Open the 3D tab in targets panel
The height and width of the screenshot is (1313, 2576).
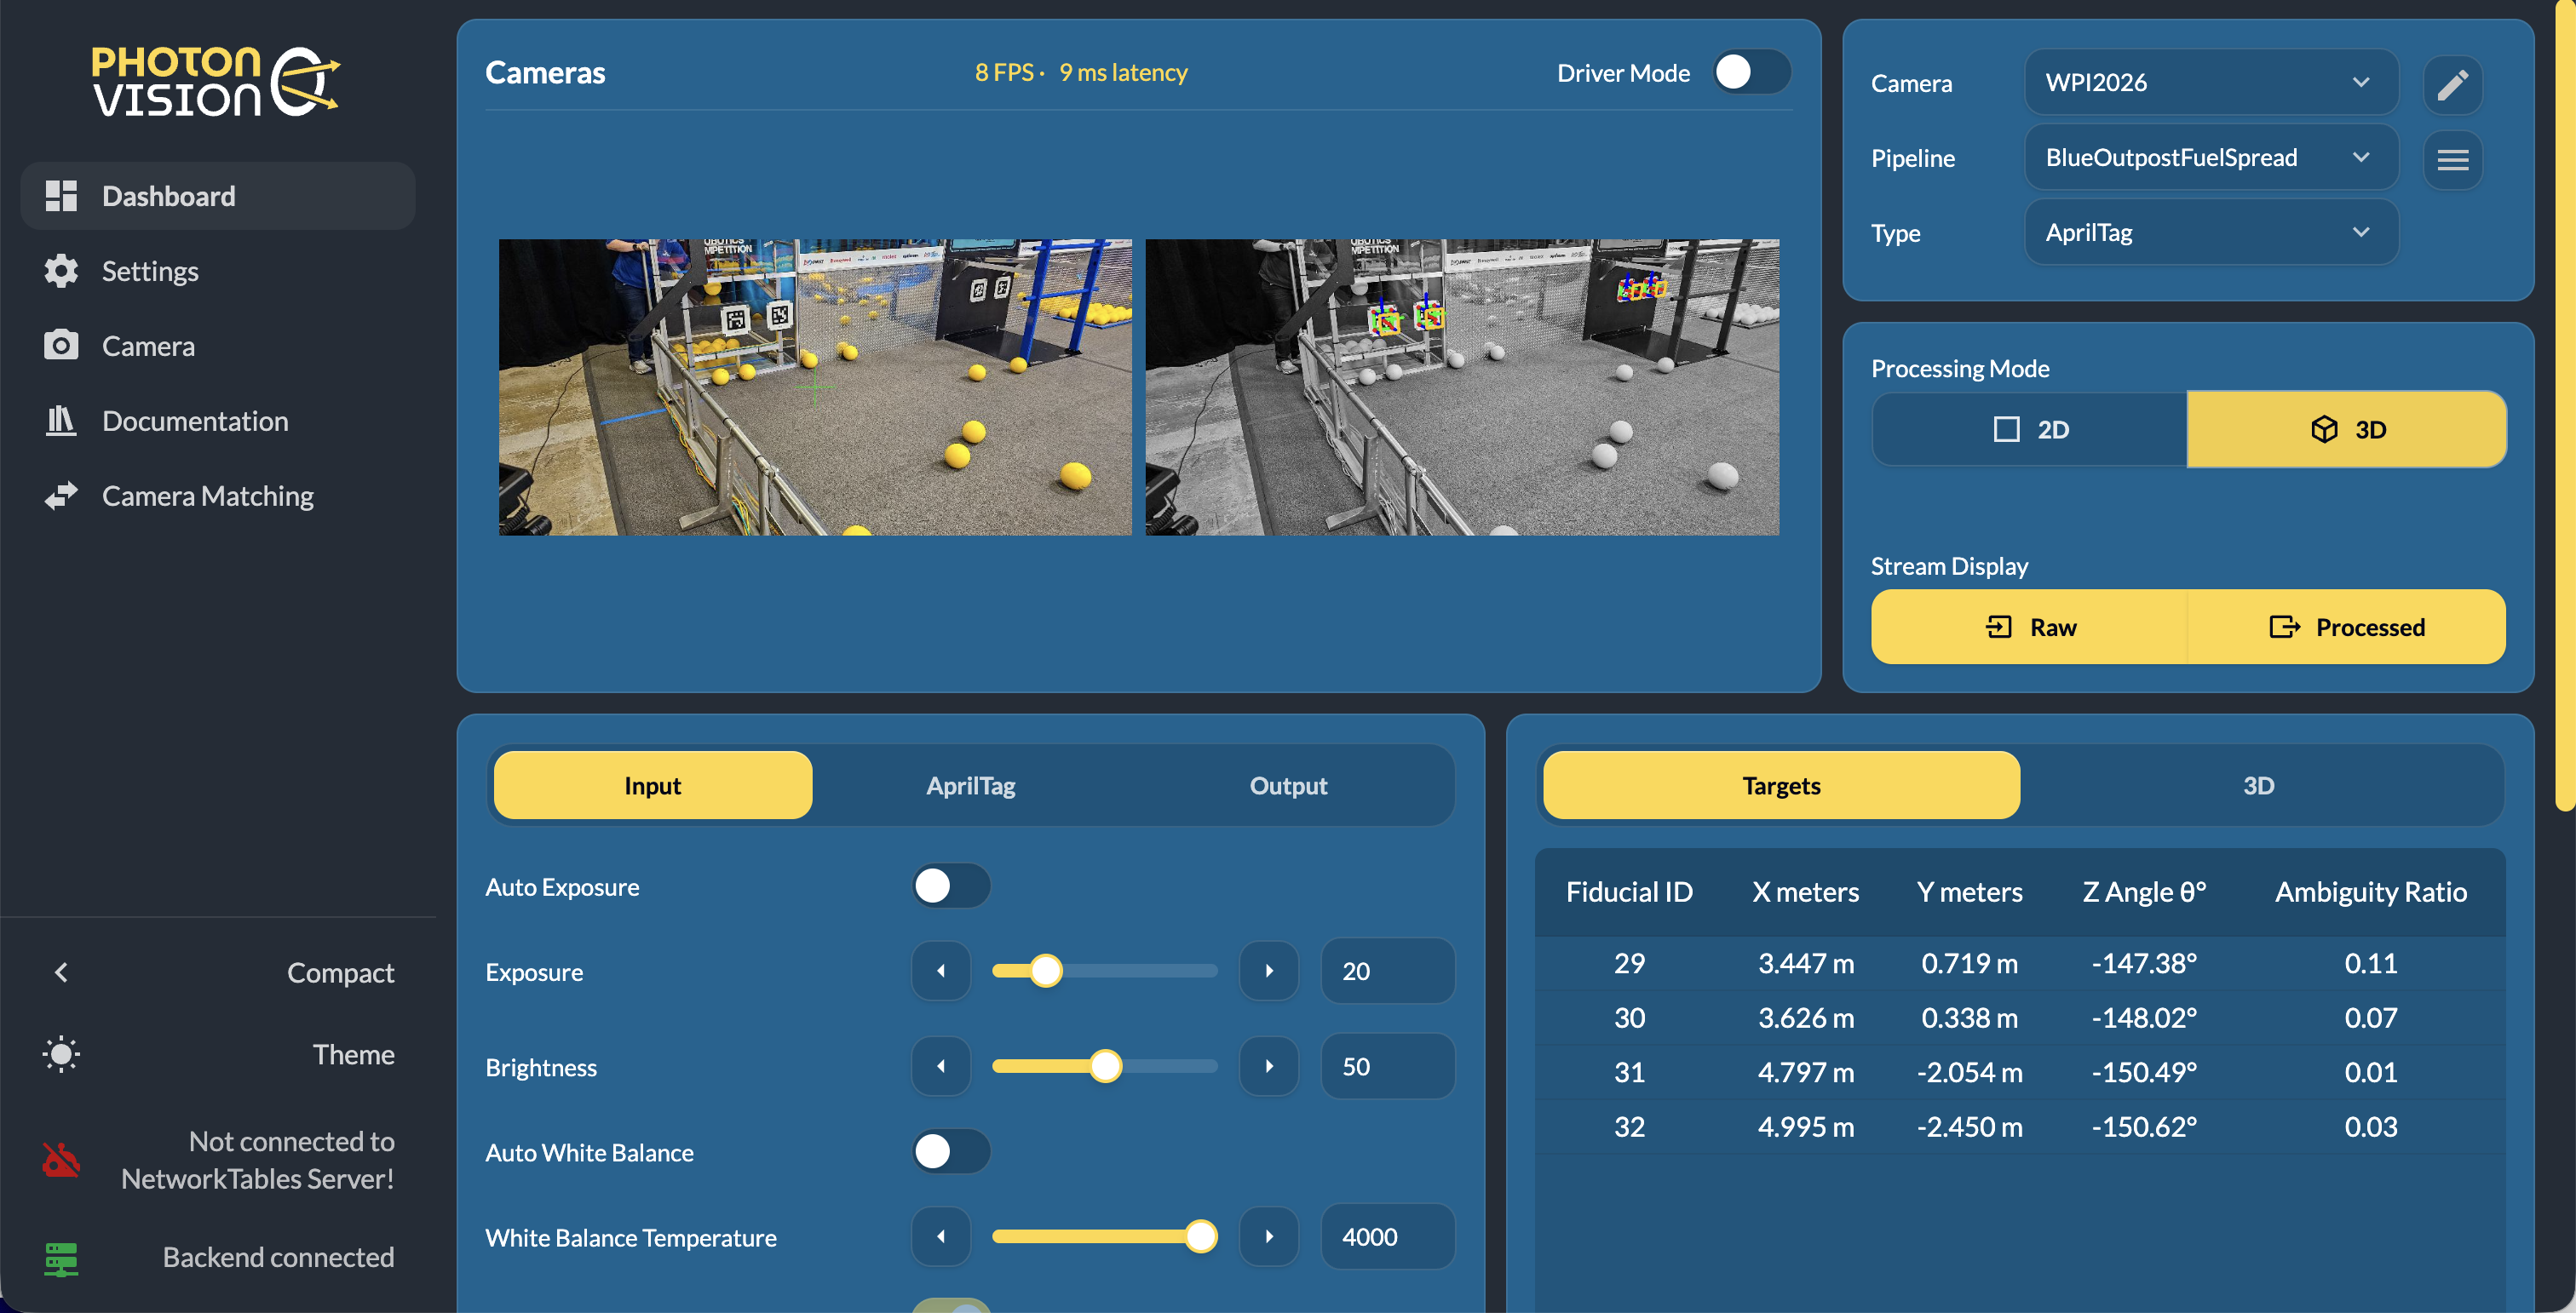[x=2258, y=785]
